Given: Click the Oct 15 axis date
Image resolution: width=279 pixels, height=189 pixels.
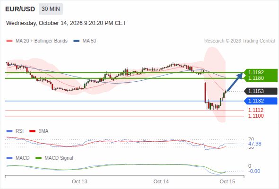Looking at the screenshot, I should (227, 181).
